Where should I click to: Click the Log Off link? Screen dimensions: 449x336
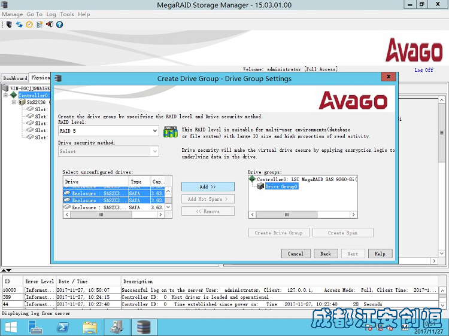[424, 70]
